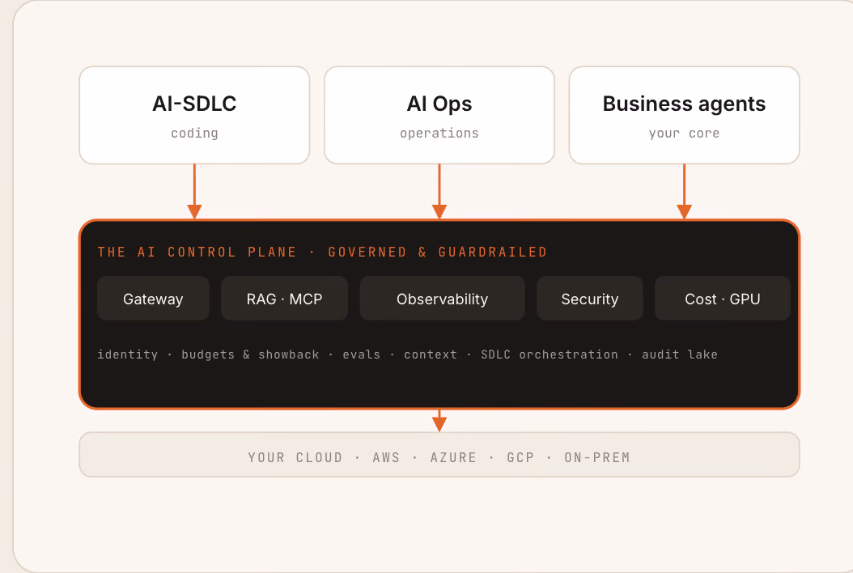The height and width of the screenshot is (573, 853).
Task: Click the Observability chip
Action: pos(442,298)
